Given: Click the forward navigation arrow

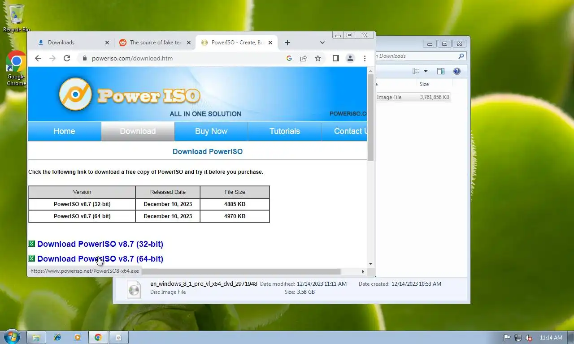Looking at the screenshot, I should click(x=52, y=58).
